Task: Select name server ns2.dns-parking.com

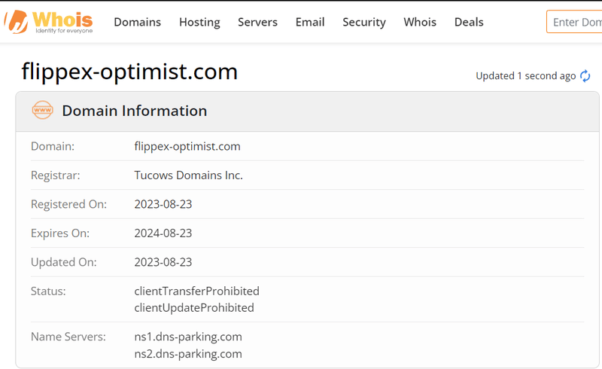Action: (x=188, y=354)
